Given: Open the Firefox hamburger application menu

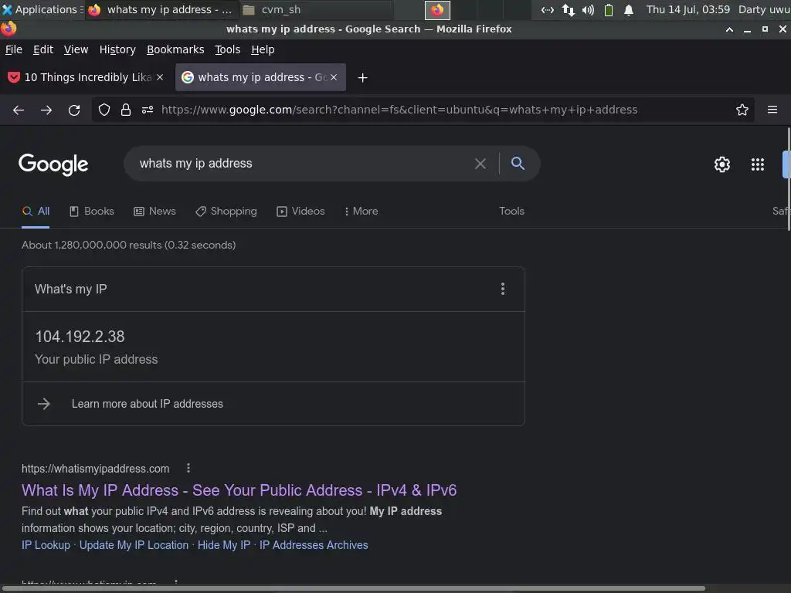Looking at the screenshot, I should point(772,110).
